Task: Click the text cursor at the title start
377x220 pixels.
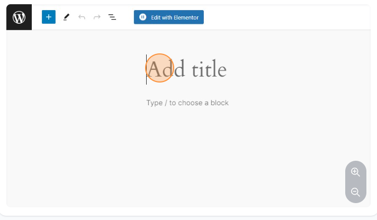Action: 147,69
